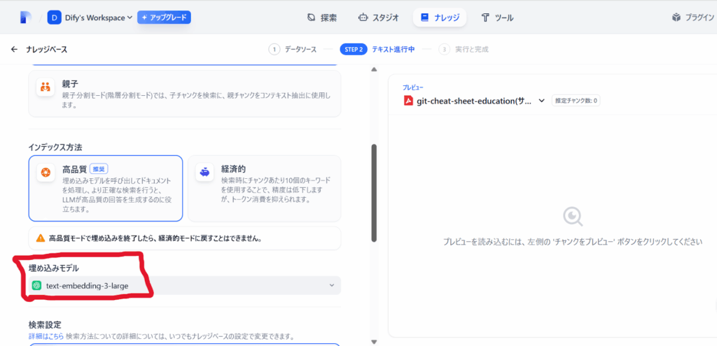Open the 詳細はこちら link
This screenshot has height=346, width=717.
pos(46,337)
